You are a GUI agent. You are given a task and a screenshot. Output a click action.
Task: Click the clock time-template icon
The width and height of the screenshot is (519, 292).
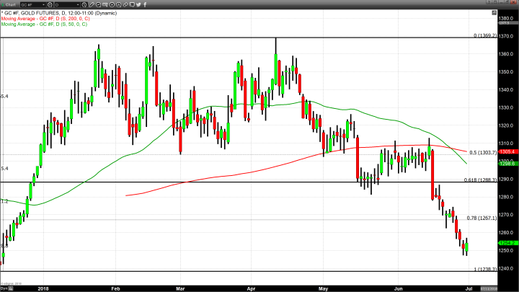(x=84, y=4)
